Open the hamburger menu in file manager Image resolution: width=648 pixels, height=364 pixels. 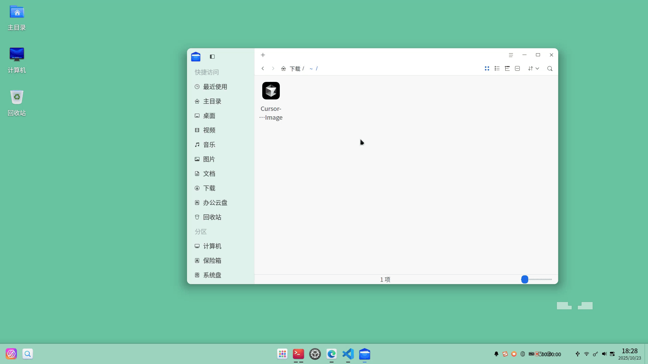click(x=511, y=55)
